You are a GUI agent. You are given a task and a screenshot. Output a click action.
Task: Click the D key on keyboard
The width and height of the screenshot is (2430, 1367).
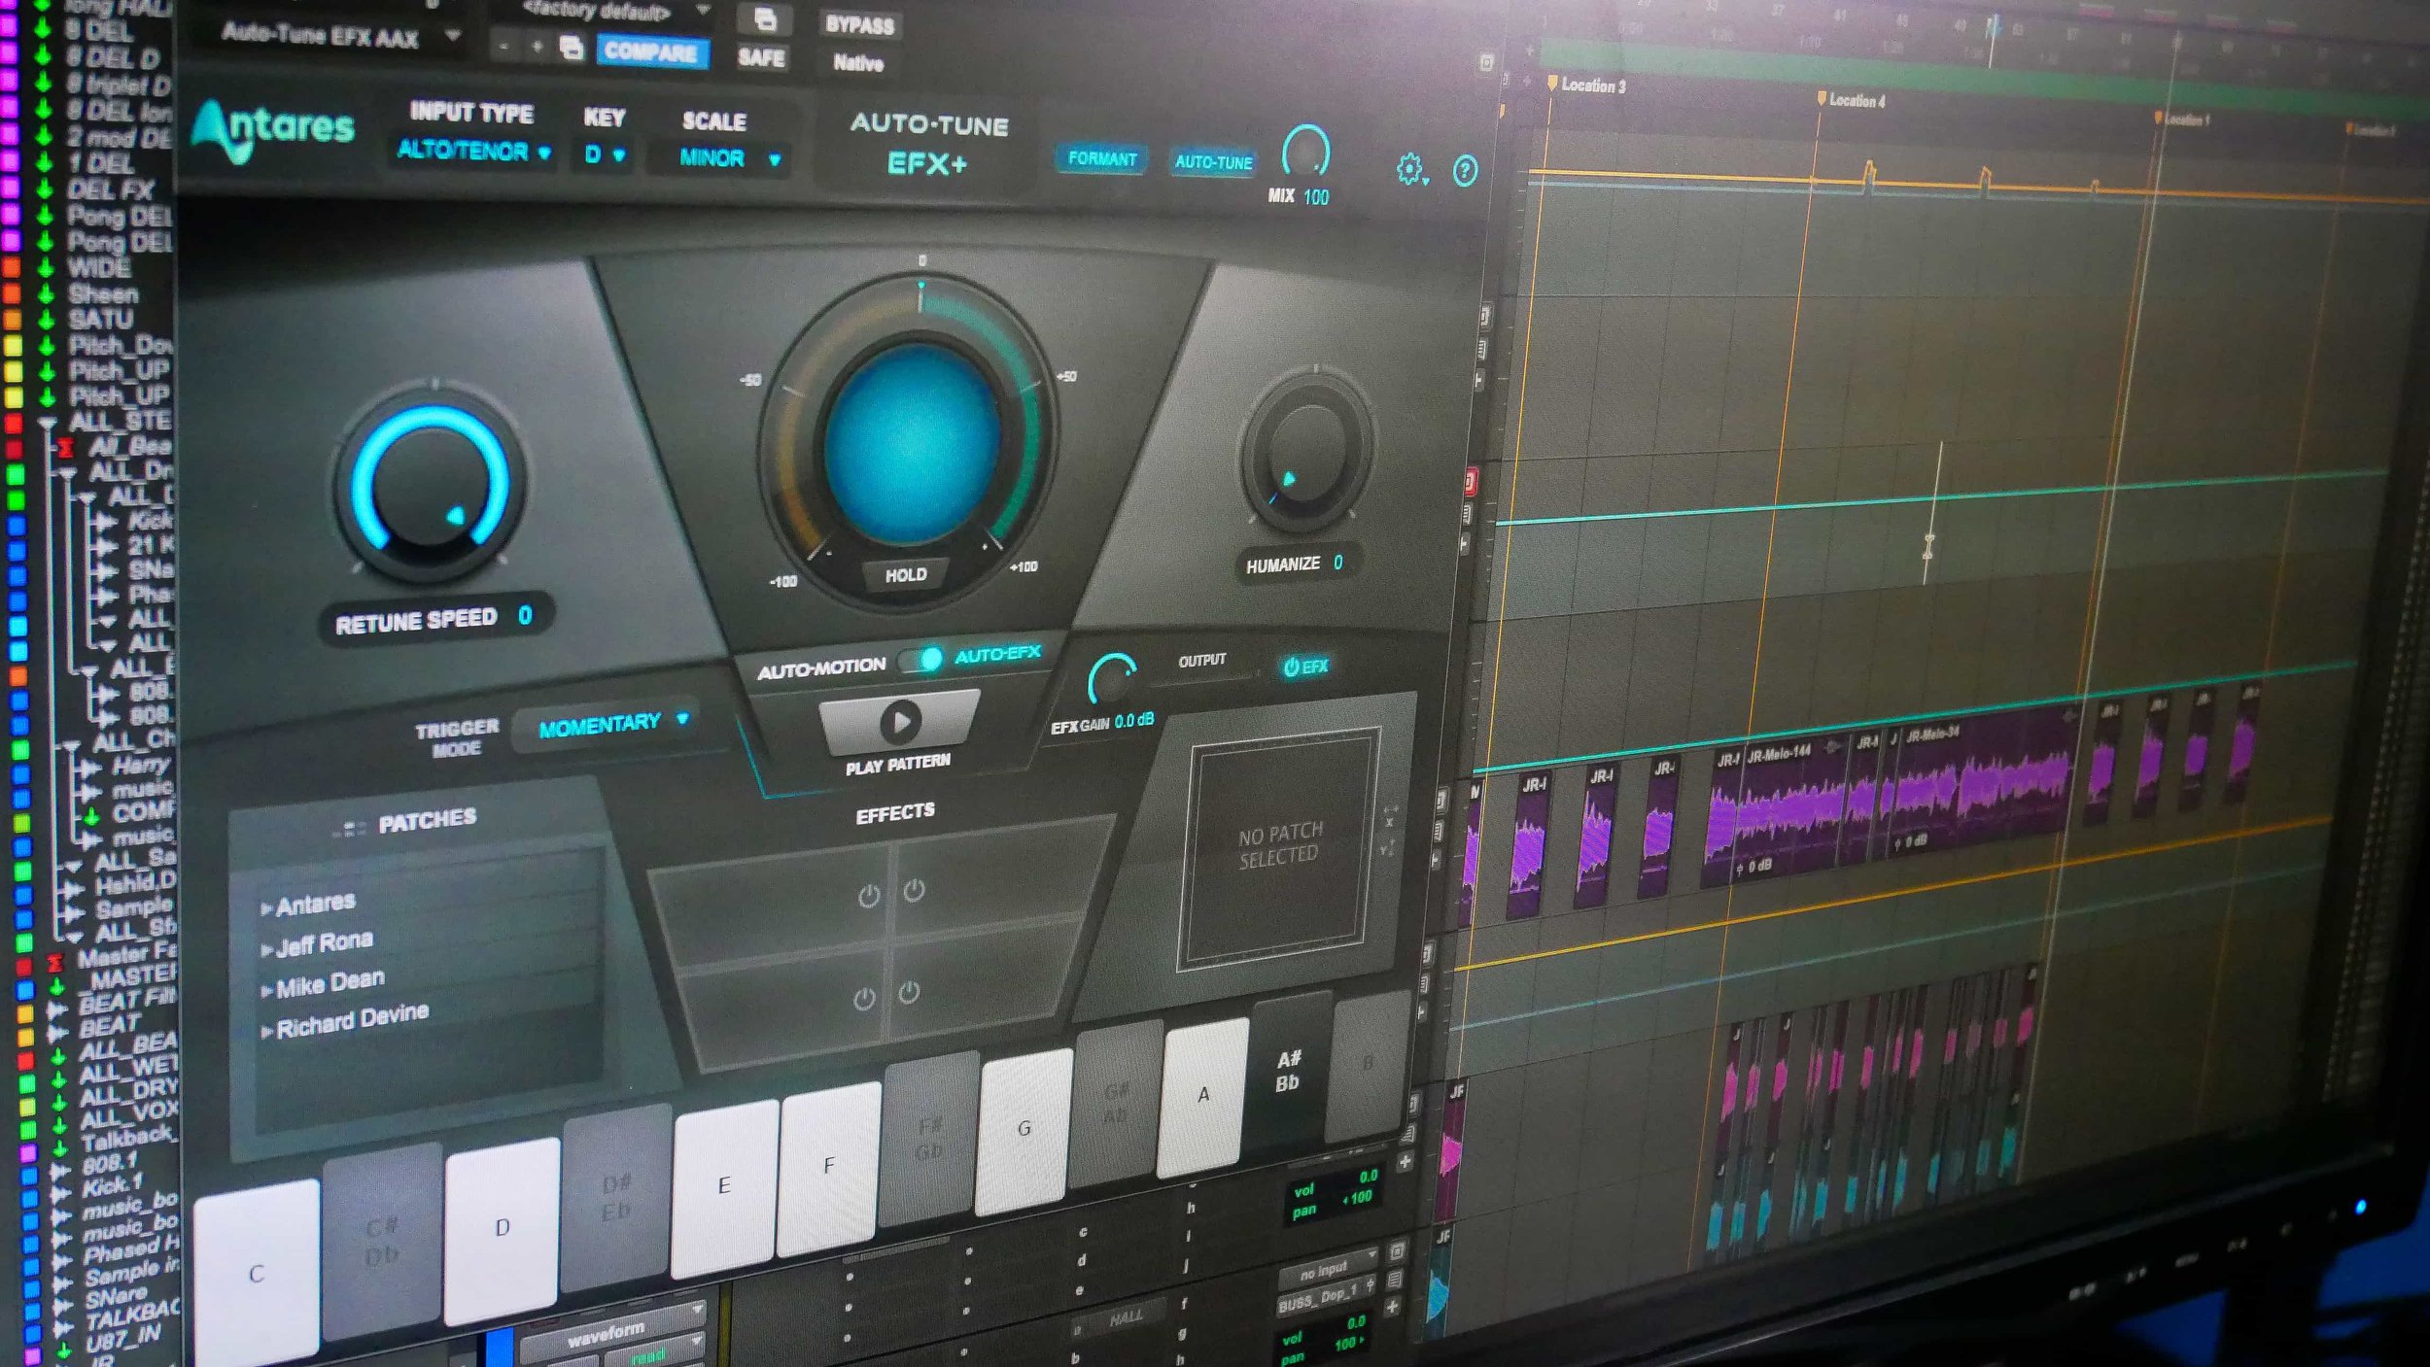click(x=502, y=1229)
